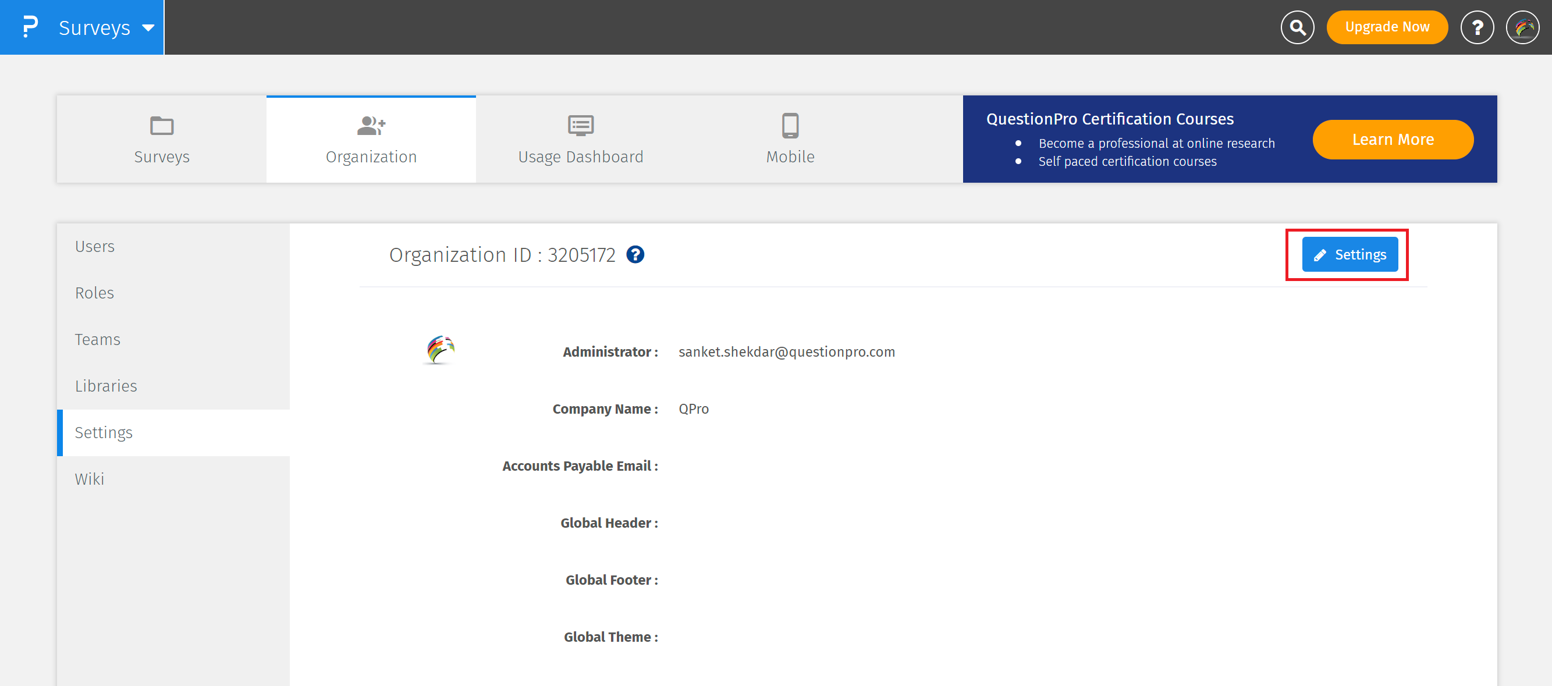The width and height of the screenshot is (1552, 686).
Task: Switch to the Organization tab
Action: pyautogui.click(x=371, y=140)
